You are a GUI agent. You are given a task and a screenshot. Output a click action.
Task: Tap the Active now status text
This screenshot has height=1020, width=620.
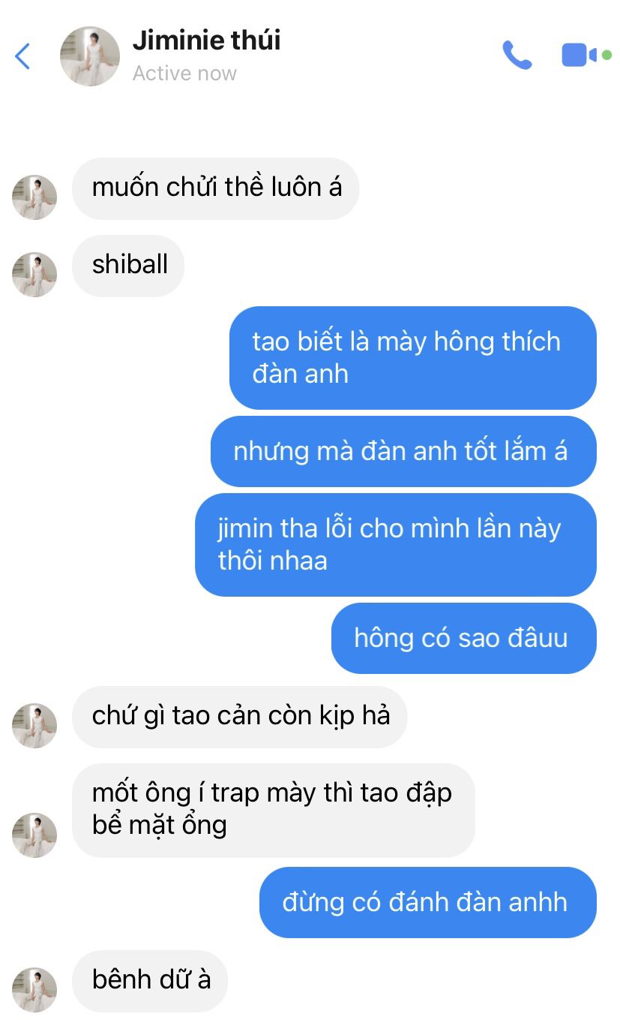(x=184, y=74)
